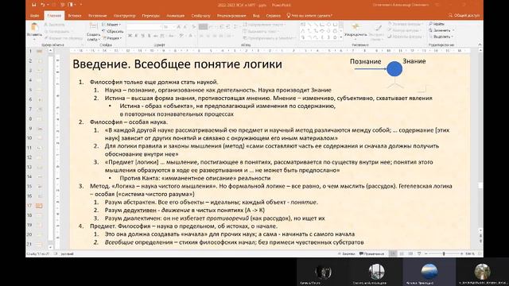Select the oval shape in gallery
509x286 pixels.
click(328, 25)
